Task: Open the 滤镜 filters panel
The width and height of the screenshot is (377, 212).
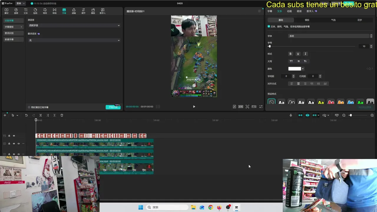Action: click(x=74, y=11)
